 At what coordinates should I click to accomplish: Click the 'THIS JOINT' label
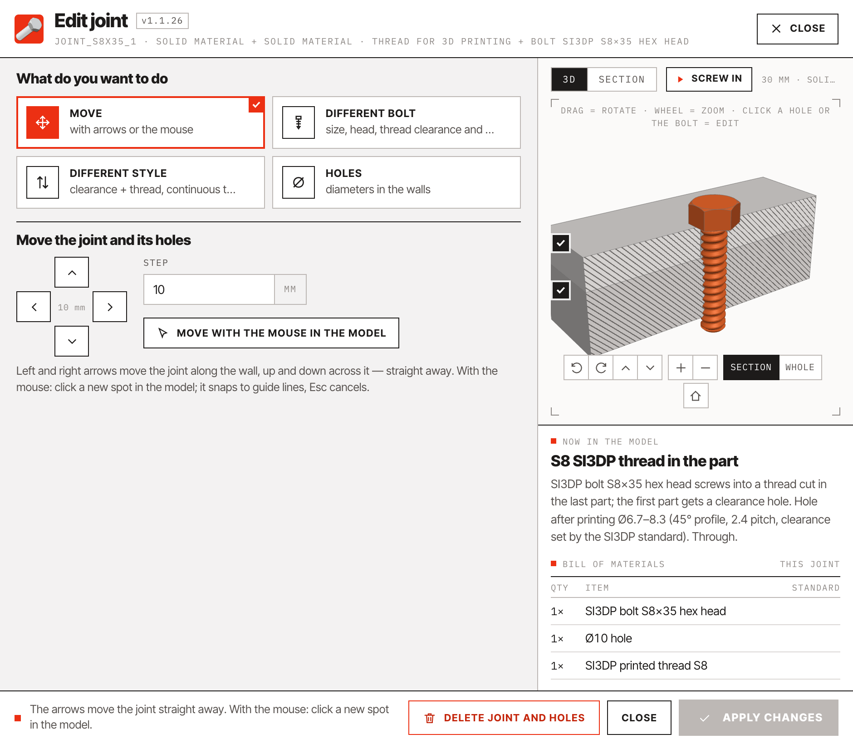[809, 564]
